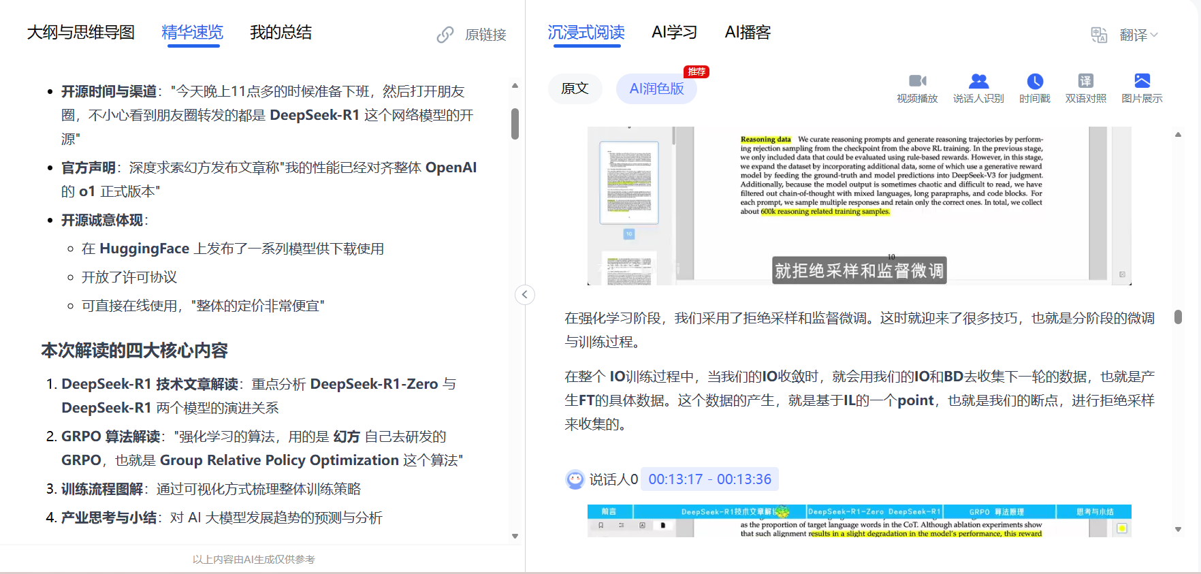The width and height of the screenshot is (1201, 574).
Task: Click the 推荐 badge on AI润色版
Action: 696,71
